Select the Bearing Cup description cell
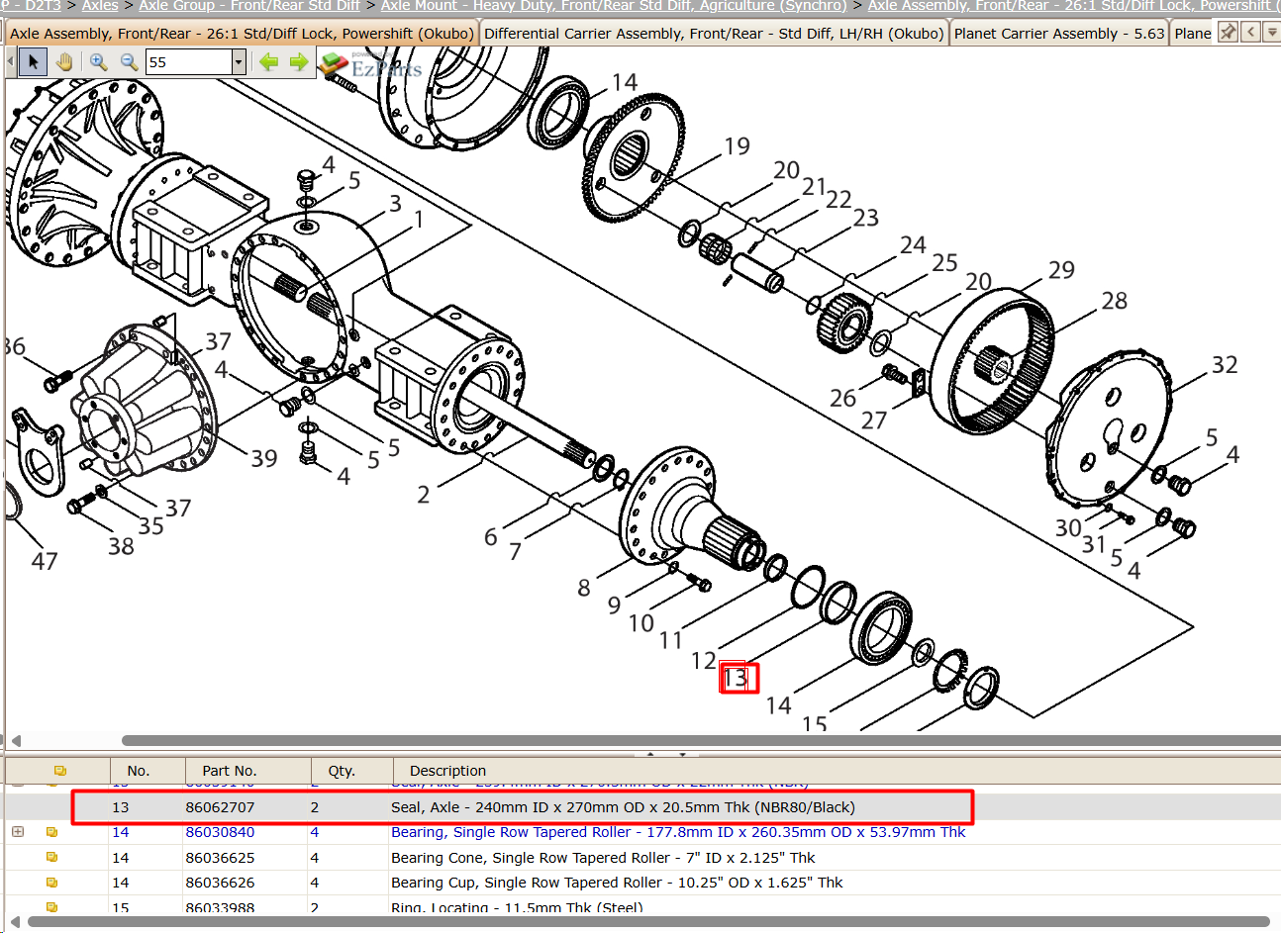 [x=617, y=883]
